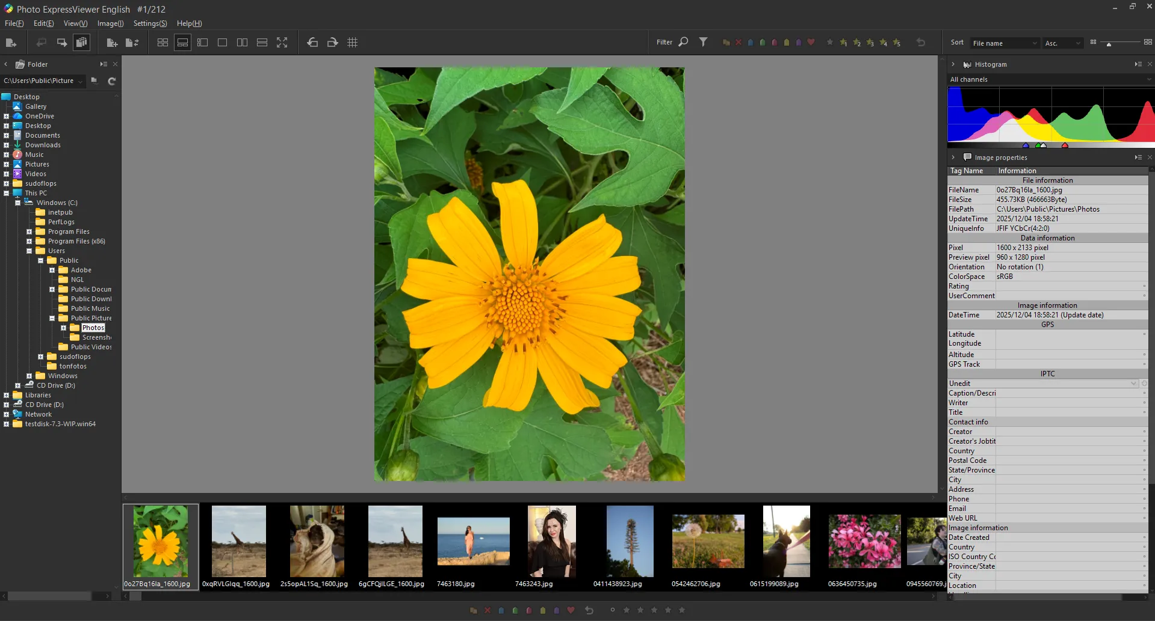This screenshot has height=621, width=1155.
Task: Refresh the current folder listing
Action: (x=112, y=81)
